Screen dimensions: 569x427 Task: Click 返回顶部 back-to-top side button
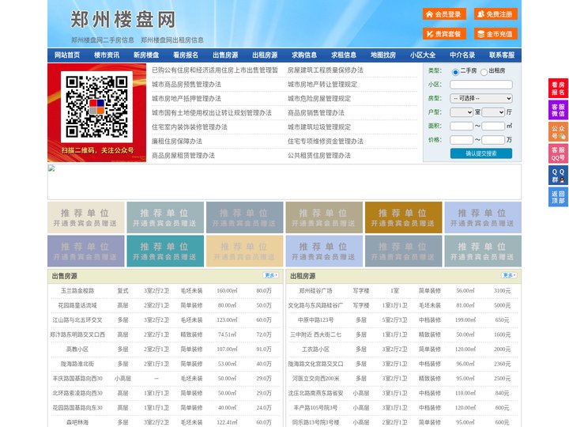pos(558,197)
